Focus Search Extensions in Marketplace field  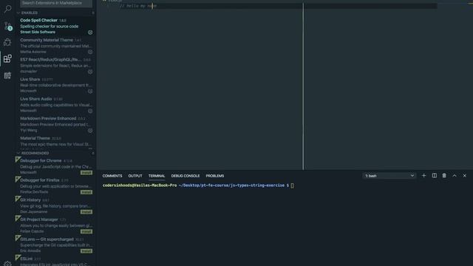[56, 3]
